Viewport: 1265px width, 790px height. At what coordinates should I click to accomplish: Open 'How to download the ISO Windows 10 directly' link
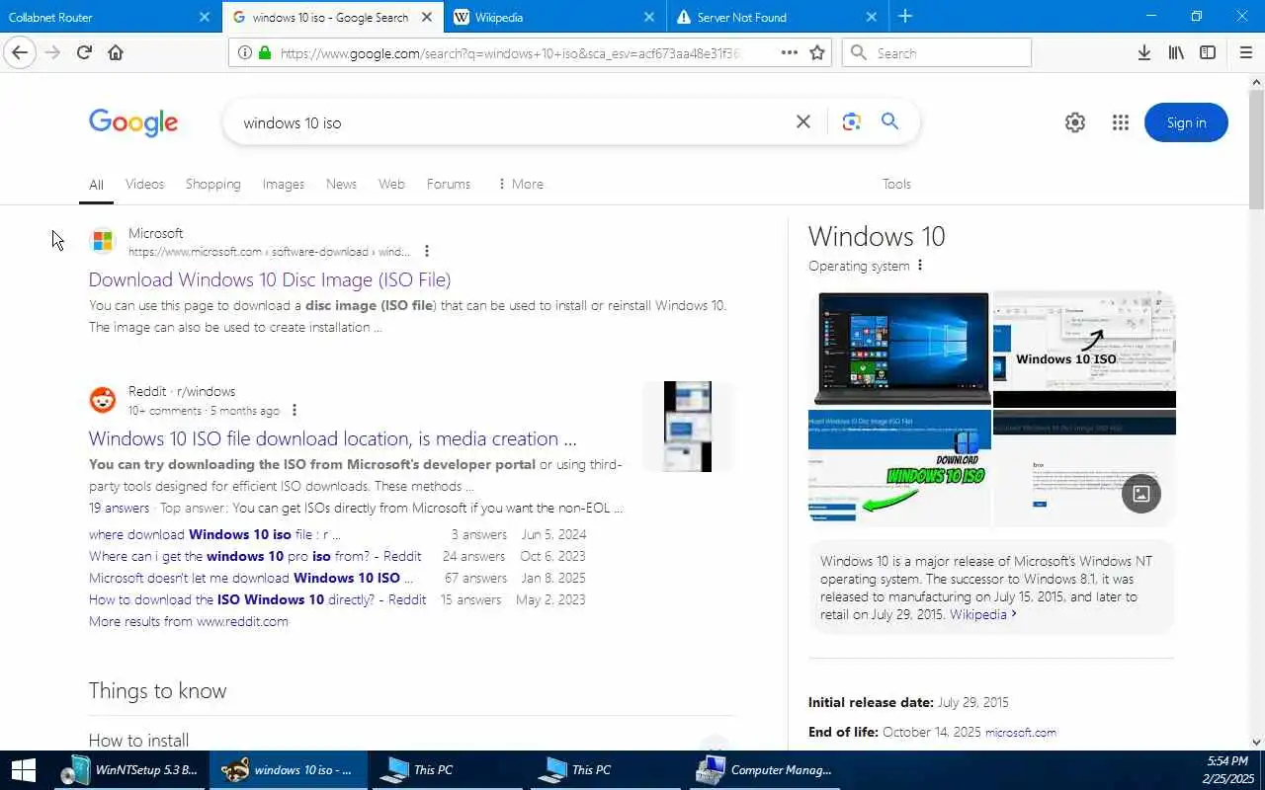(258, 599)
